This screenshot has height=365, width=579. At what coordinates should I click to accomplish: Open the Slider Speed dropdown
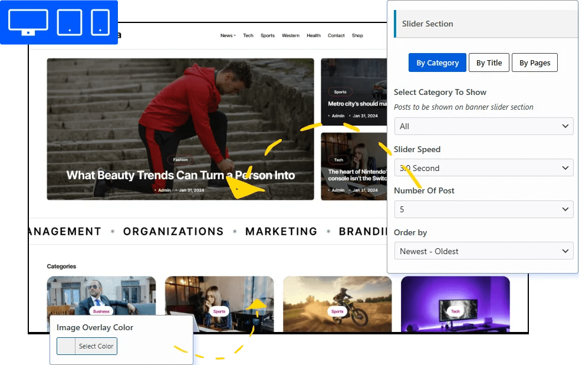(x=483, y=168)
